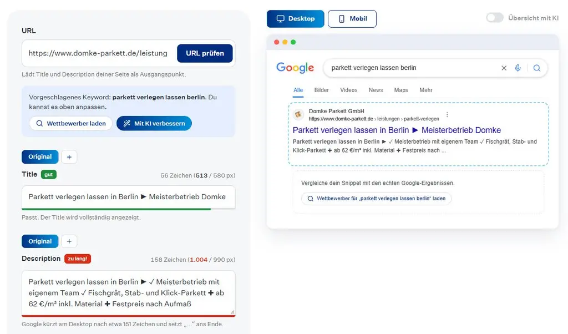The height and width of the screenshot is (334, 568).
Task: Open the Bilder results tab
Action: pos(322,90)
